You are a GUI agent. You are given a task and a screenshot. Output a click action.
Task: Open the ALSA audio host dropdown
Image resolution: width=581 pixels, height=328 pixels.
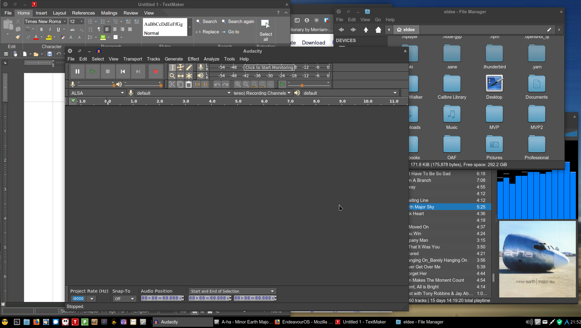[x=97, y=93]
